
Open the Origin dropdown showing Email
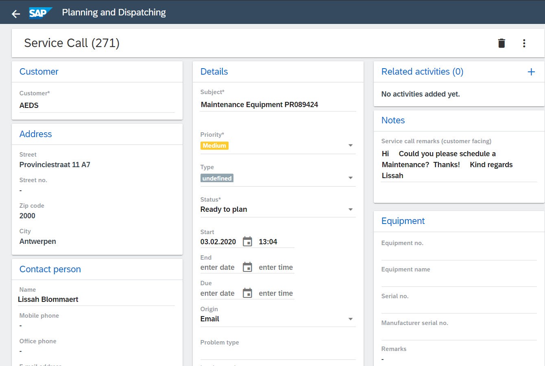click(x=350, y=319)
